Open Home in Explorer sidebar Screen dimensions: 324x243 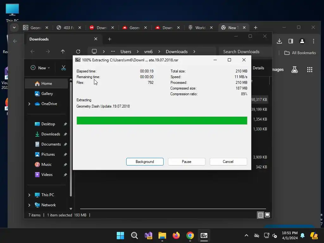tap(46, 84)
